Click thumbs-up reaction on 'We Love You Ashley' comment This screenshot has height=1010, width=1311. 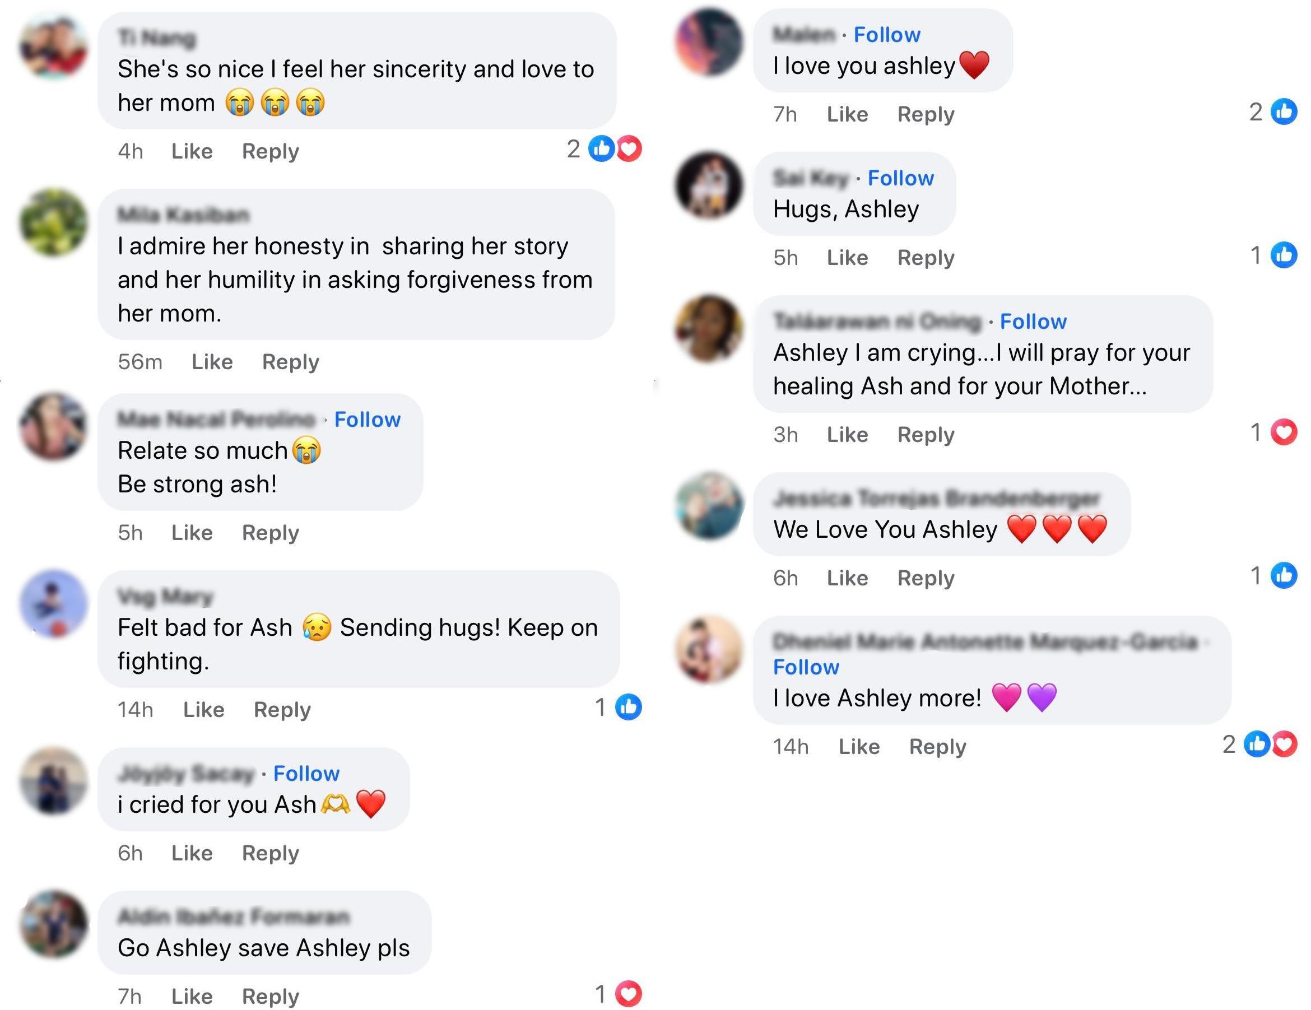(x=1284, y=575)
